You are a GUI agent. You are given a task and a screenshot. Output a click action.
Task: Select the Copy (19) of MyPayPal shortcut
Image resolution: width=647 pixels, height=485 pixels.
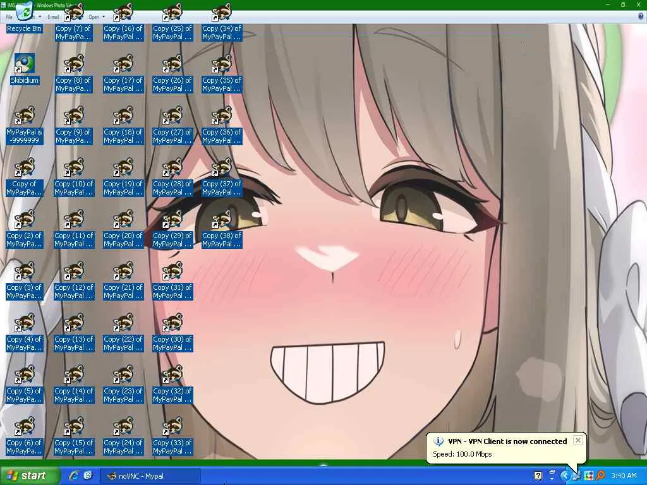pos(123,177)
